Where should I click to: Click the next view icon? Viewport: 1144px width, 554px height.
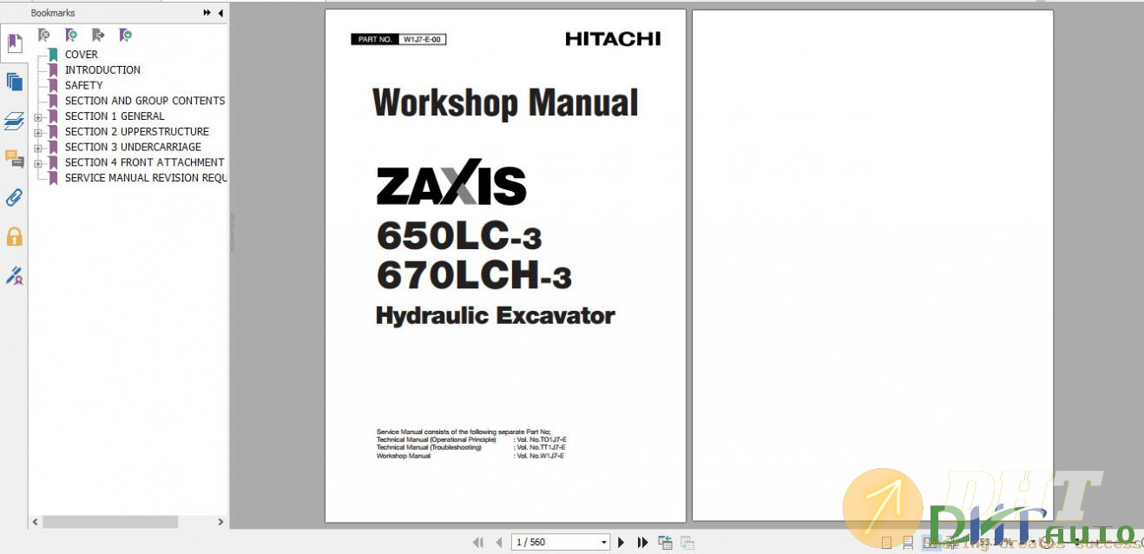(687, 543)
